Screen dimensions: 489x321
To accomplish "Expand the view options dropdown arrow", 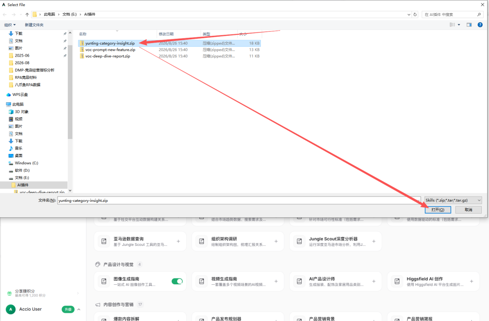I will [459, 24].
